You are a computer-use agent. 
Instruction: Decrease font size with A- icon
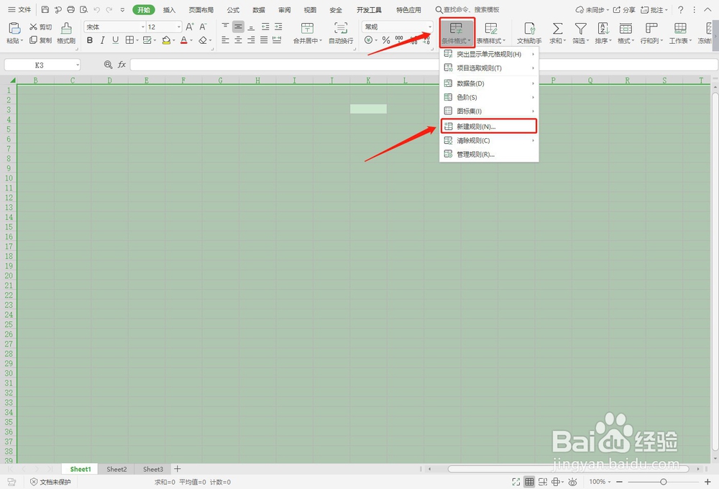(x=203, y=27)
